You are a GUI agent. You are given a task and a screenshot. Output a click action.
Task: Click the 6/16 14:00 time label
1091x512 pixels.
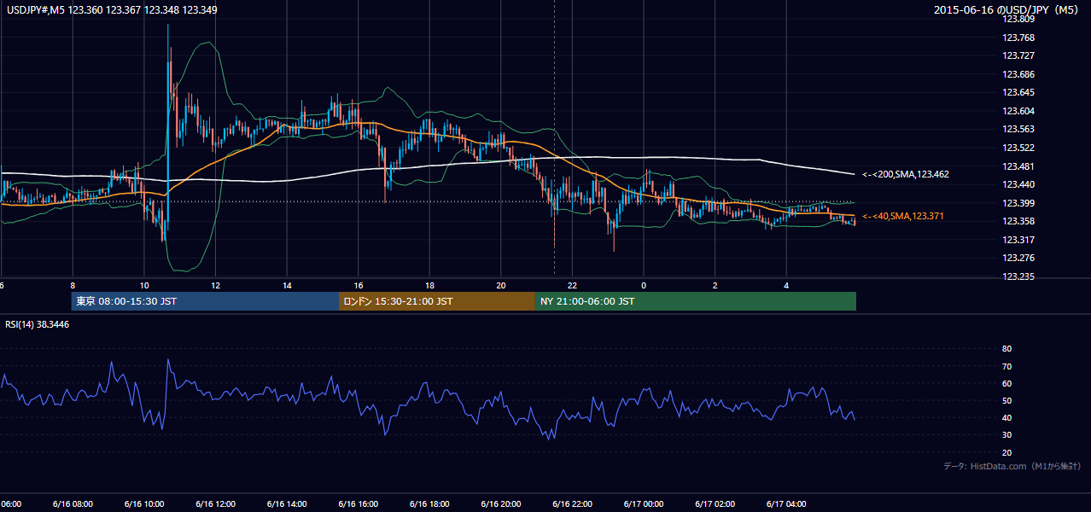click(x=287, y=503)
